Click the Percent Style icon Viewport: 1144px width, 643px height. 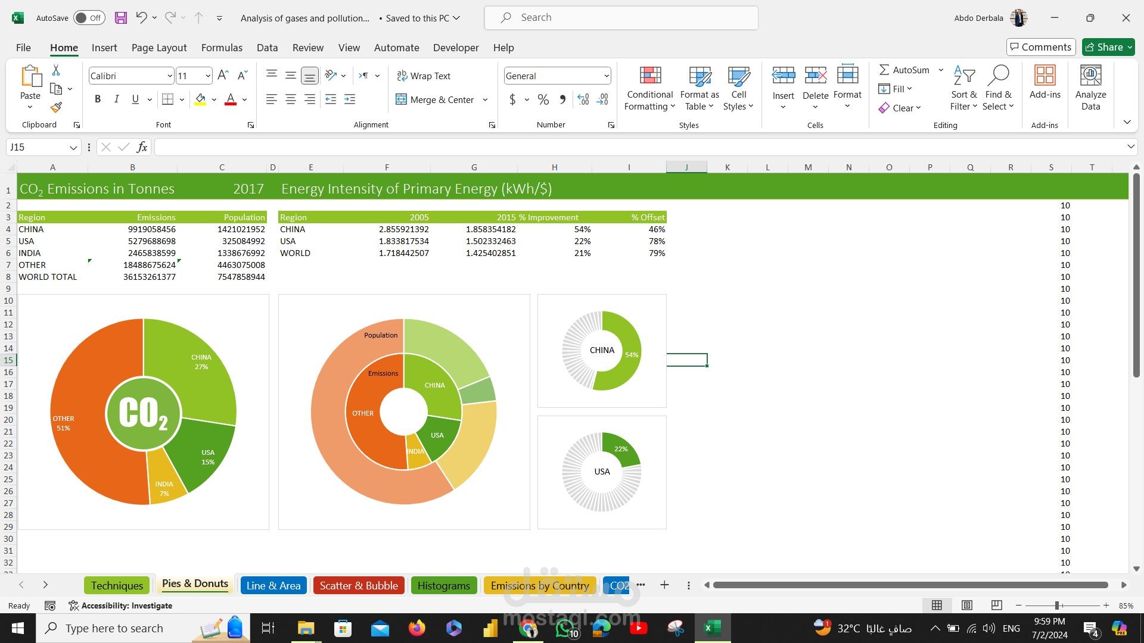[x=543, y=99]
